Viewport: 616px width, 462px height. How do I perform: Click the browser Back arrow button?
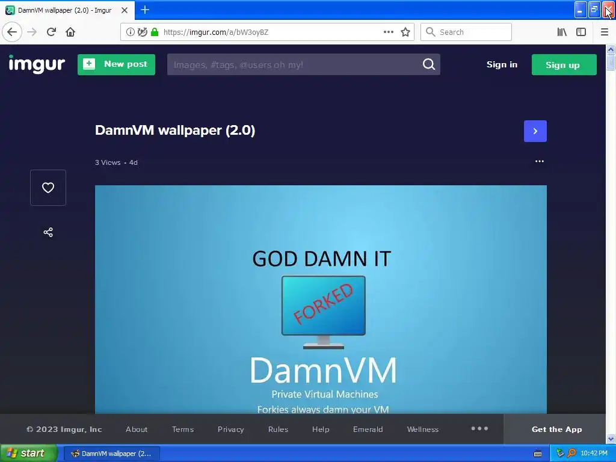click(x=12, y=32)
